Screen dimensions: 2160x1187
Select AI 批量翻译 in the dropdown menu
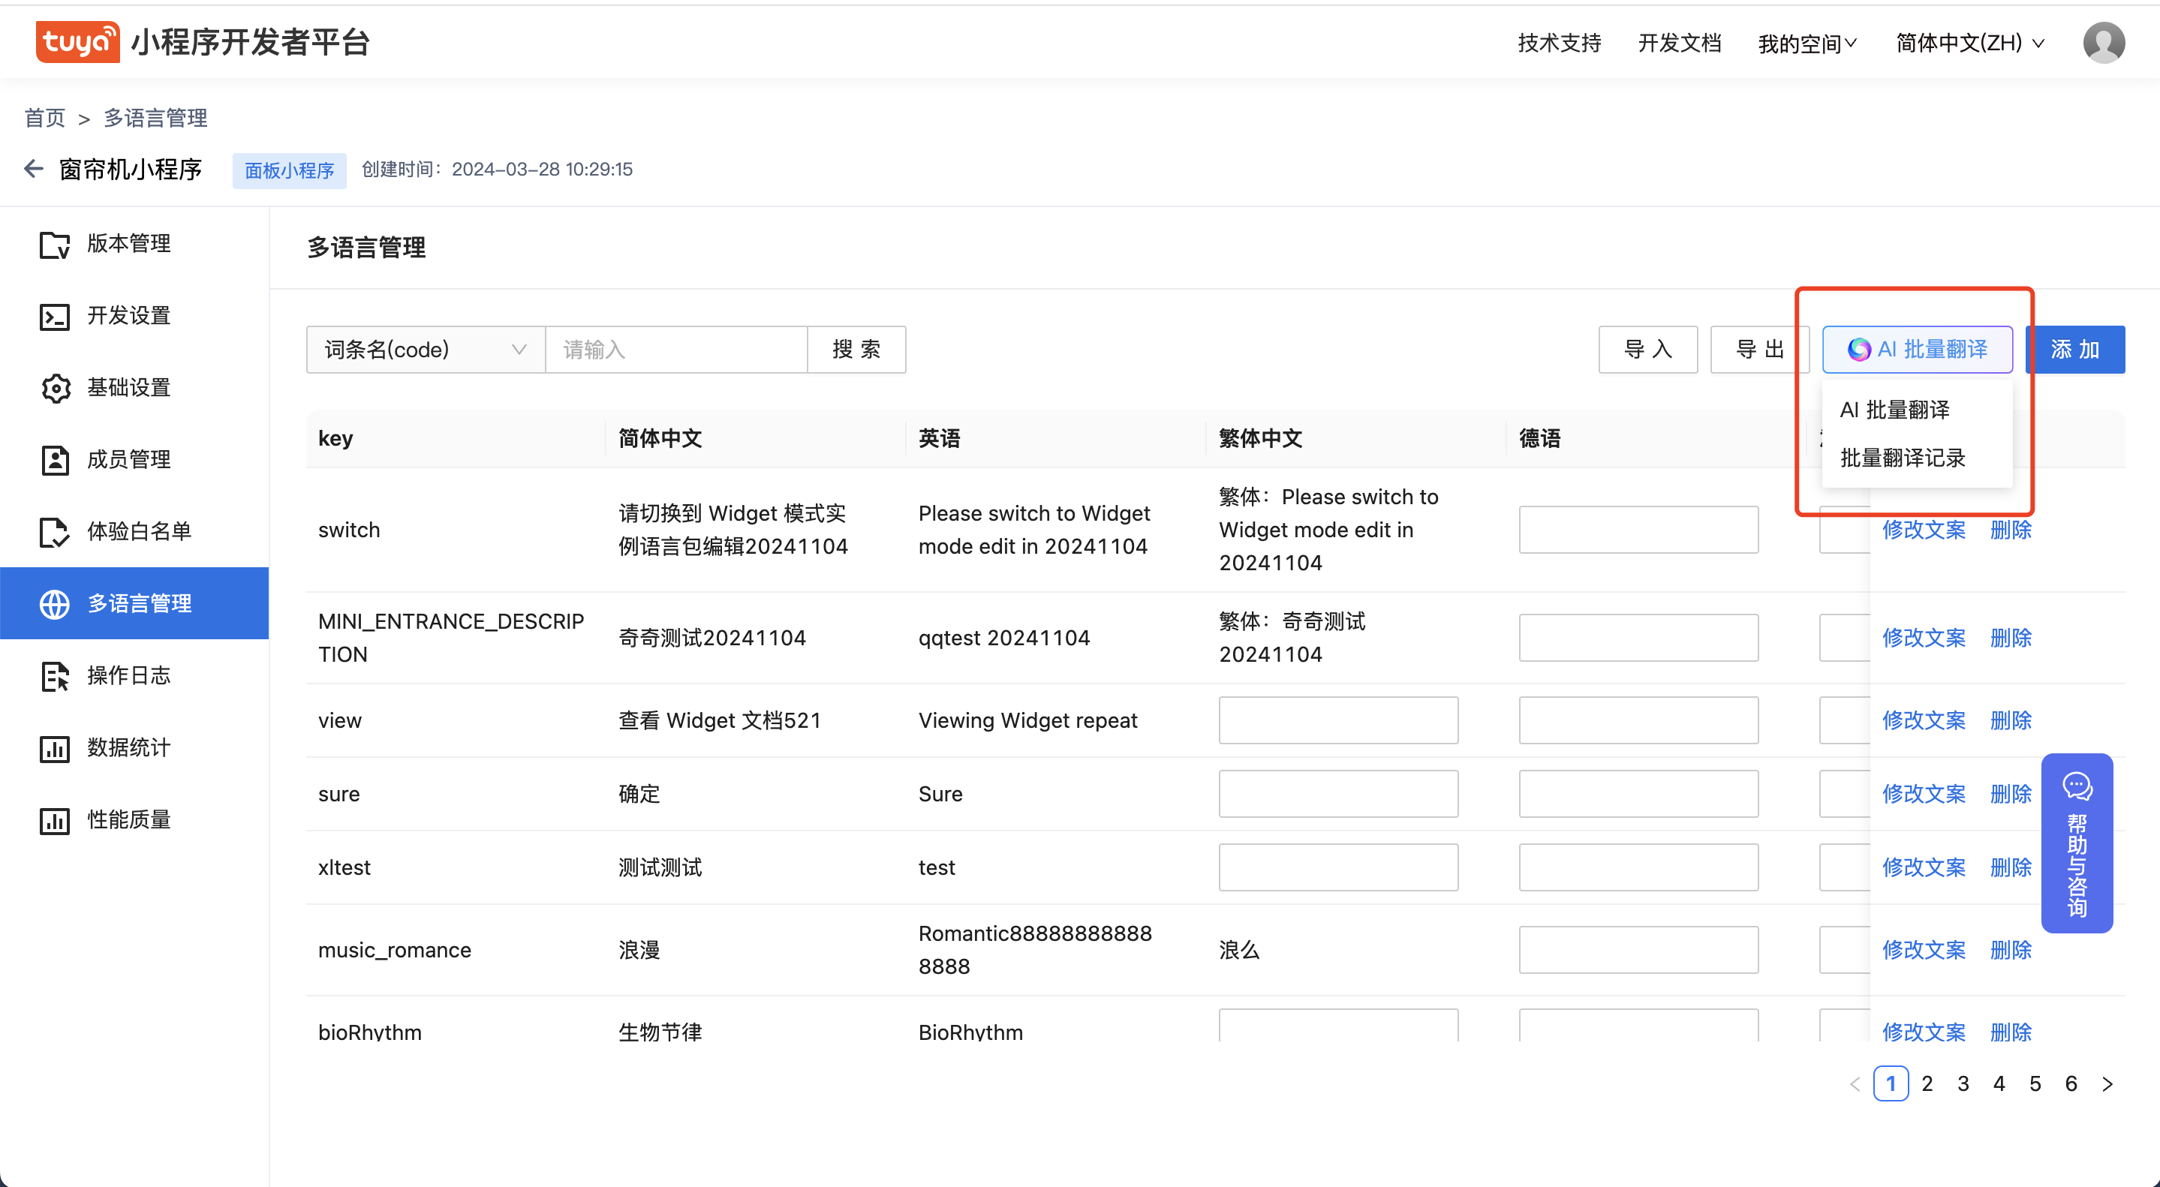click(x=1894, y=410)
